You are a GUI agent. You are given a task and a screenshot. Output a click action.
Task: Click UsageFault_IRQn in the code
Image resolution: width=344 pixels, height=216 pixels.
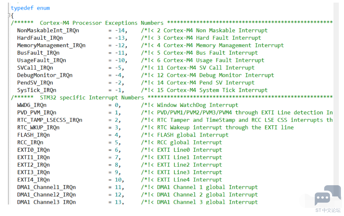[x=42, y=60]
